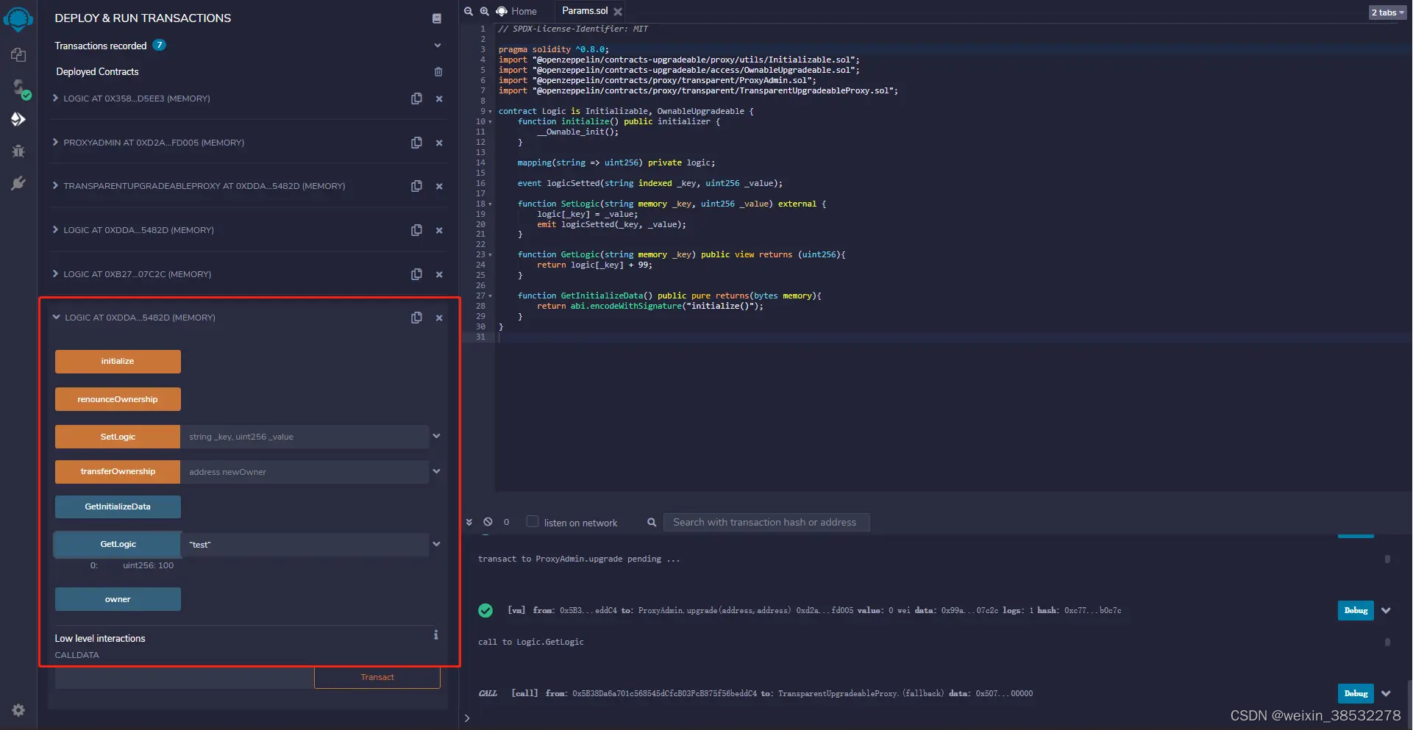The width and height of the screenshot is (1413, 730).
Task: Expand LOGIC AT 0X358...D5EE3 contract
Action: [x=55, y=98]
